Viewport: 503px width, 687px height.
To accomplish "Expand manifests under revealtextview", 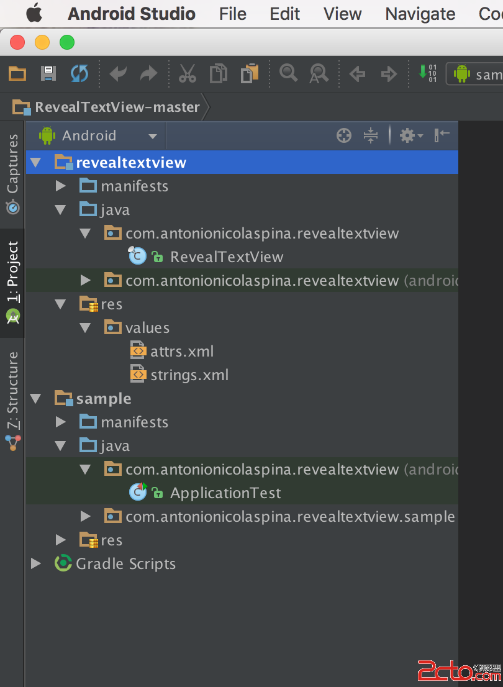I will pos(60,186).
